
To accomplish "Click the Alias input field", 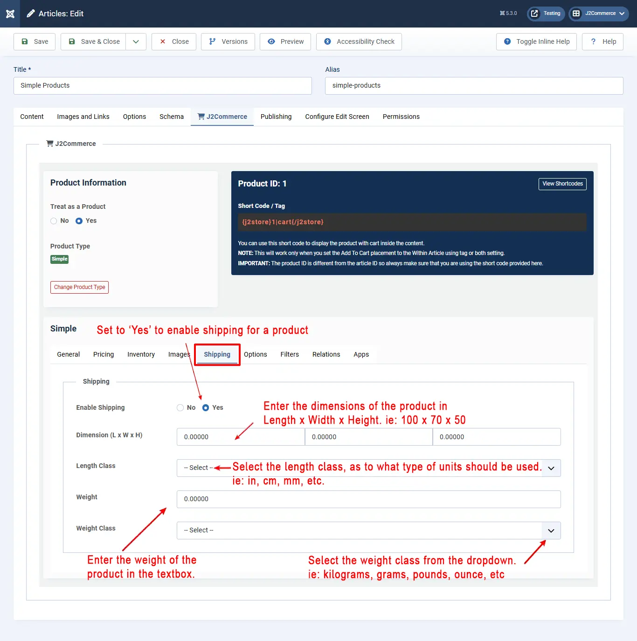I will [474, 86].
